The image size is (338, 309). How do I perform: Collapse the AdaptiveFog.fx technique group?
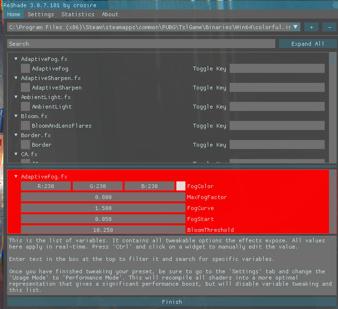pos(16,59)
